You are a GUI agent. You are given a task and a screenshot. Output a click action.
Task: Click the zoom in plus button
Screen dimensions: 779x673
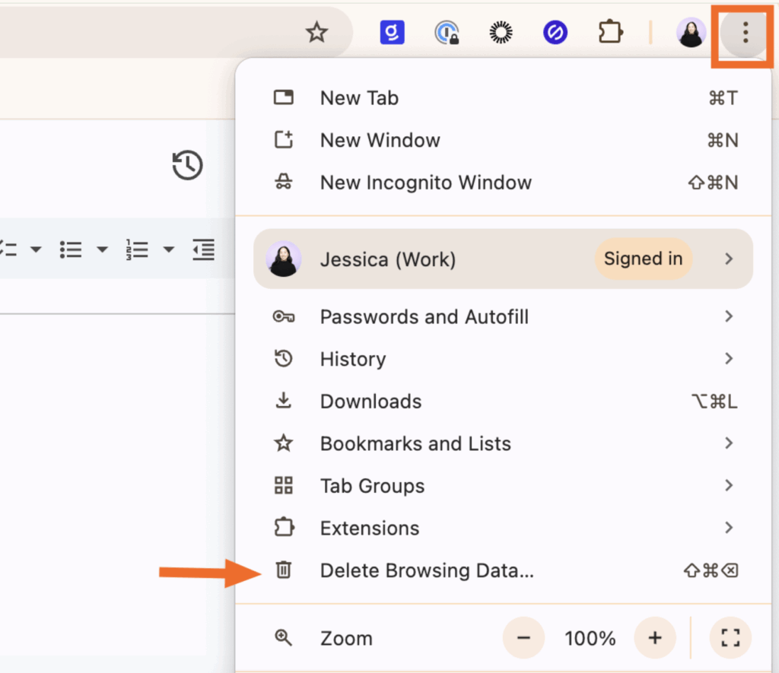[655, 638]
